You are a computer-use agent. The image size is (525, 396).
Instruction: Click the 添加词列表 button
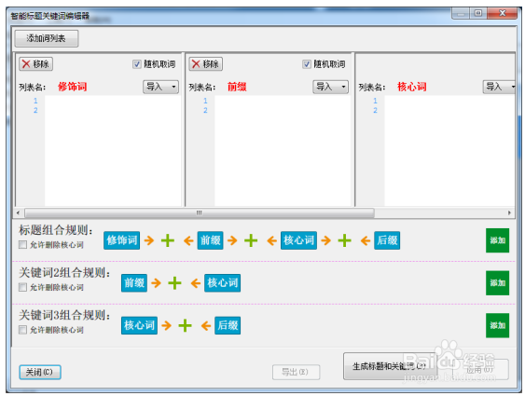point(47,38)
